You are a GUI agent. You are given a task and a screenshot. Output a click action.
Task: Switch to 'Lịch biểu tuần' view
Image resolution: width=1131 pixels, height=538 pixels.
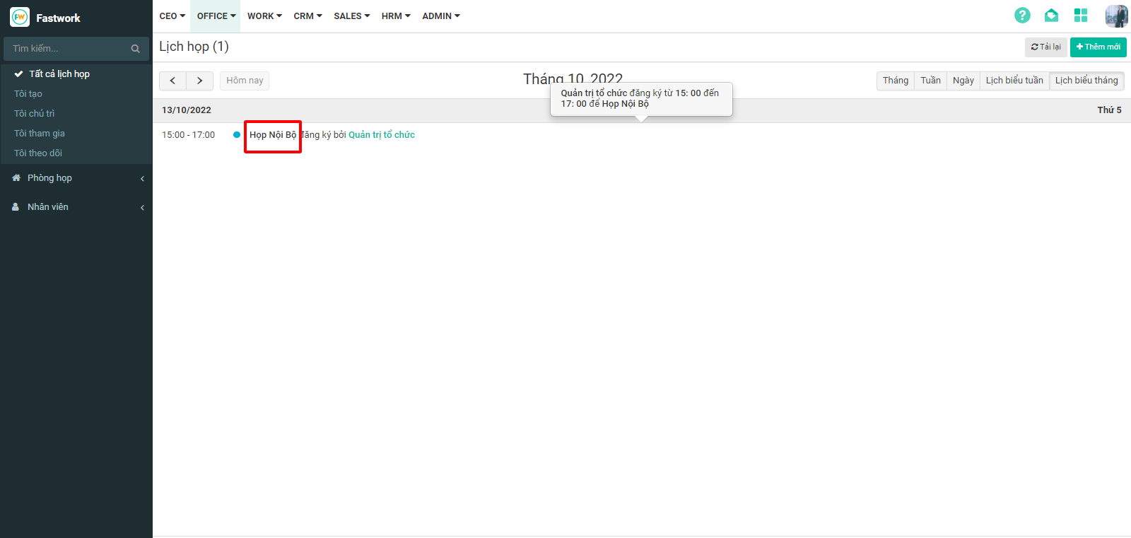tap(1014, 81)
